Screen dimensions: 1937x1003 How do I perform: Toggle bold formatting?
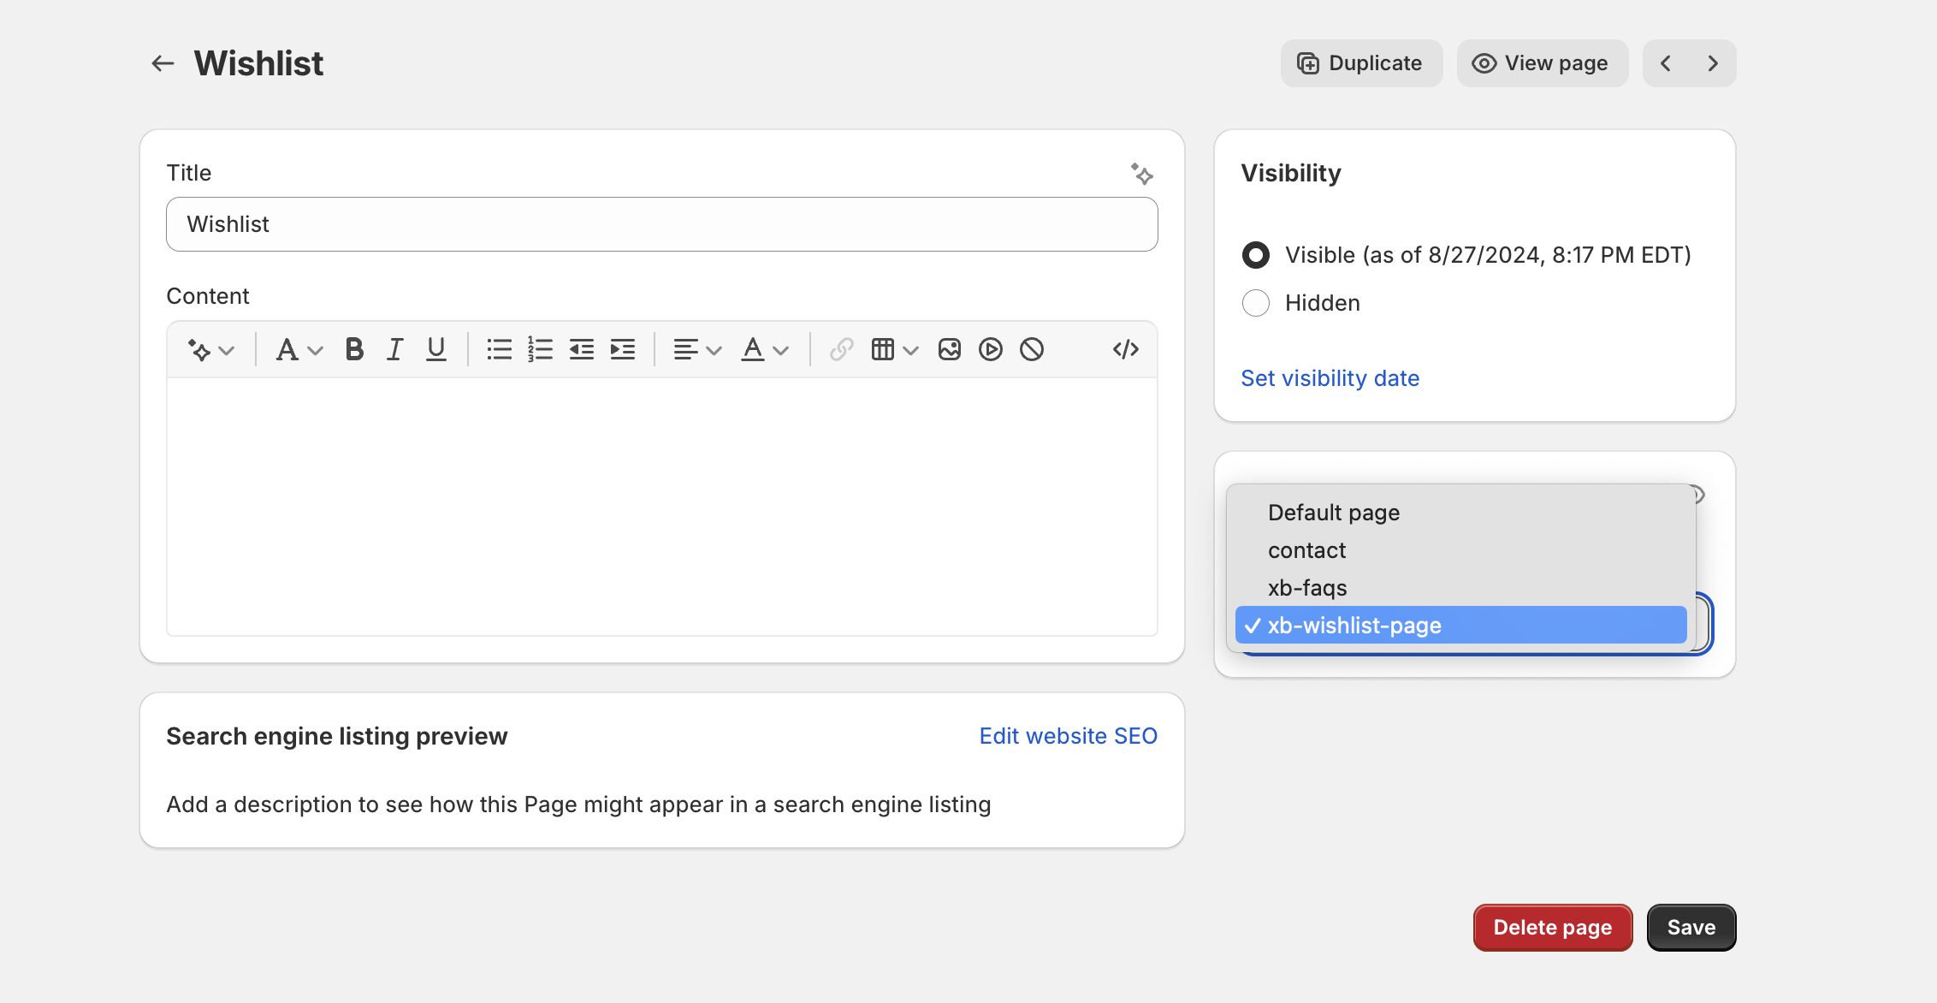pos(354,349)
